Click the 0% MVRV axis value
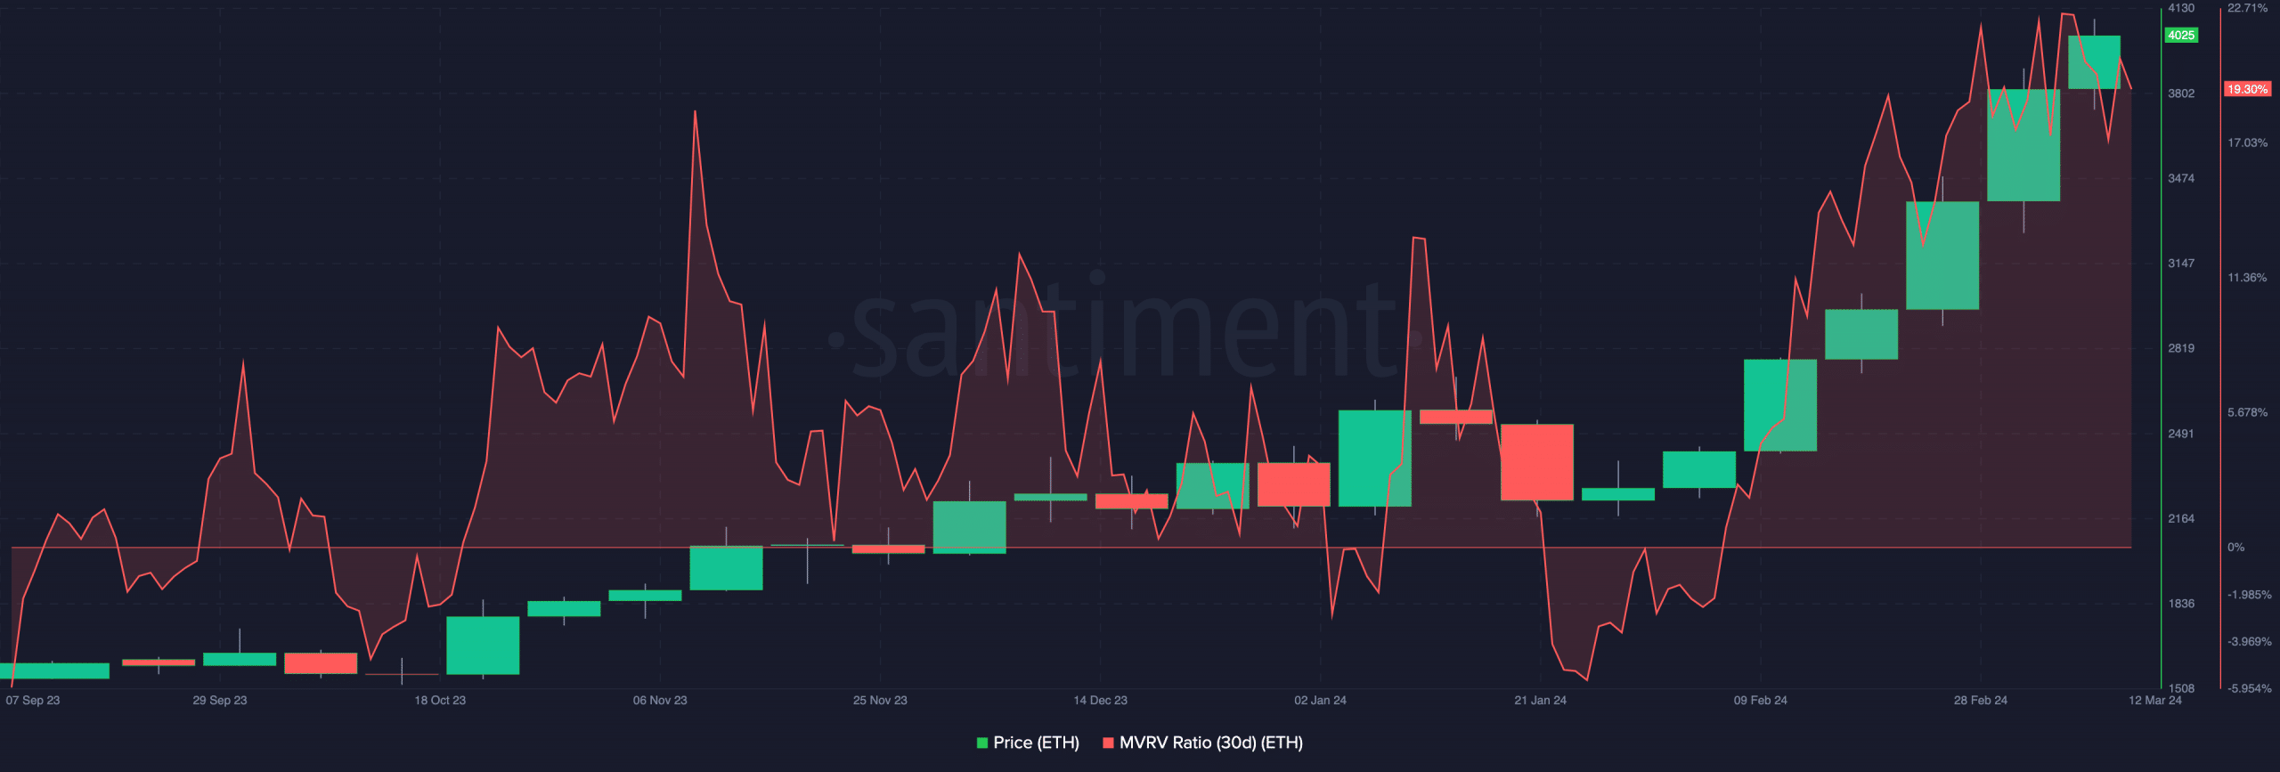Image resolution: width=2280 pixels, height=772 pixels. click(x=2235, y=548)
